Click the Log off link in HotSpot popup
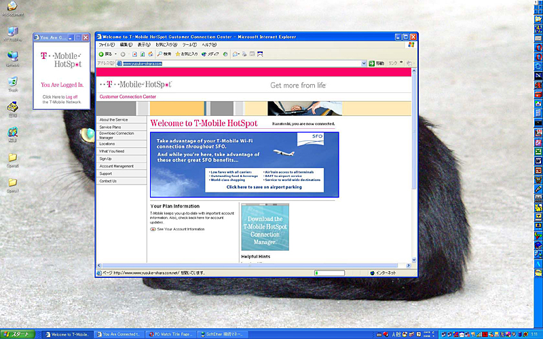Viewport: 543px width, 339px height. [71, 97]
